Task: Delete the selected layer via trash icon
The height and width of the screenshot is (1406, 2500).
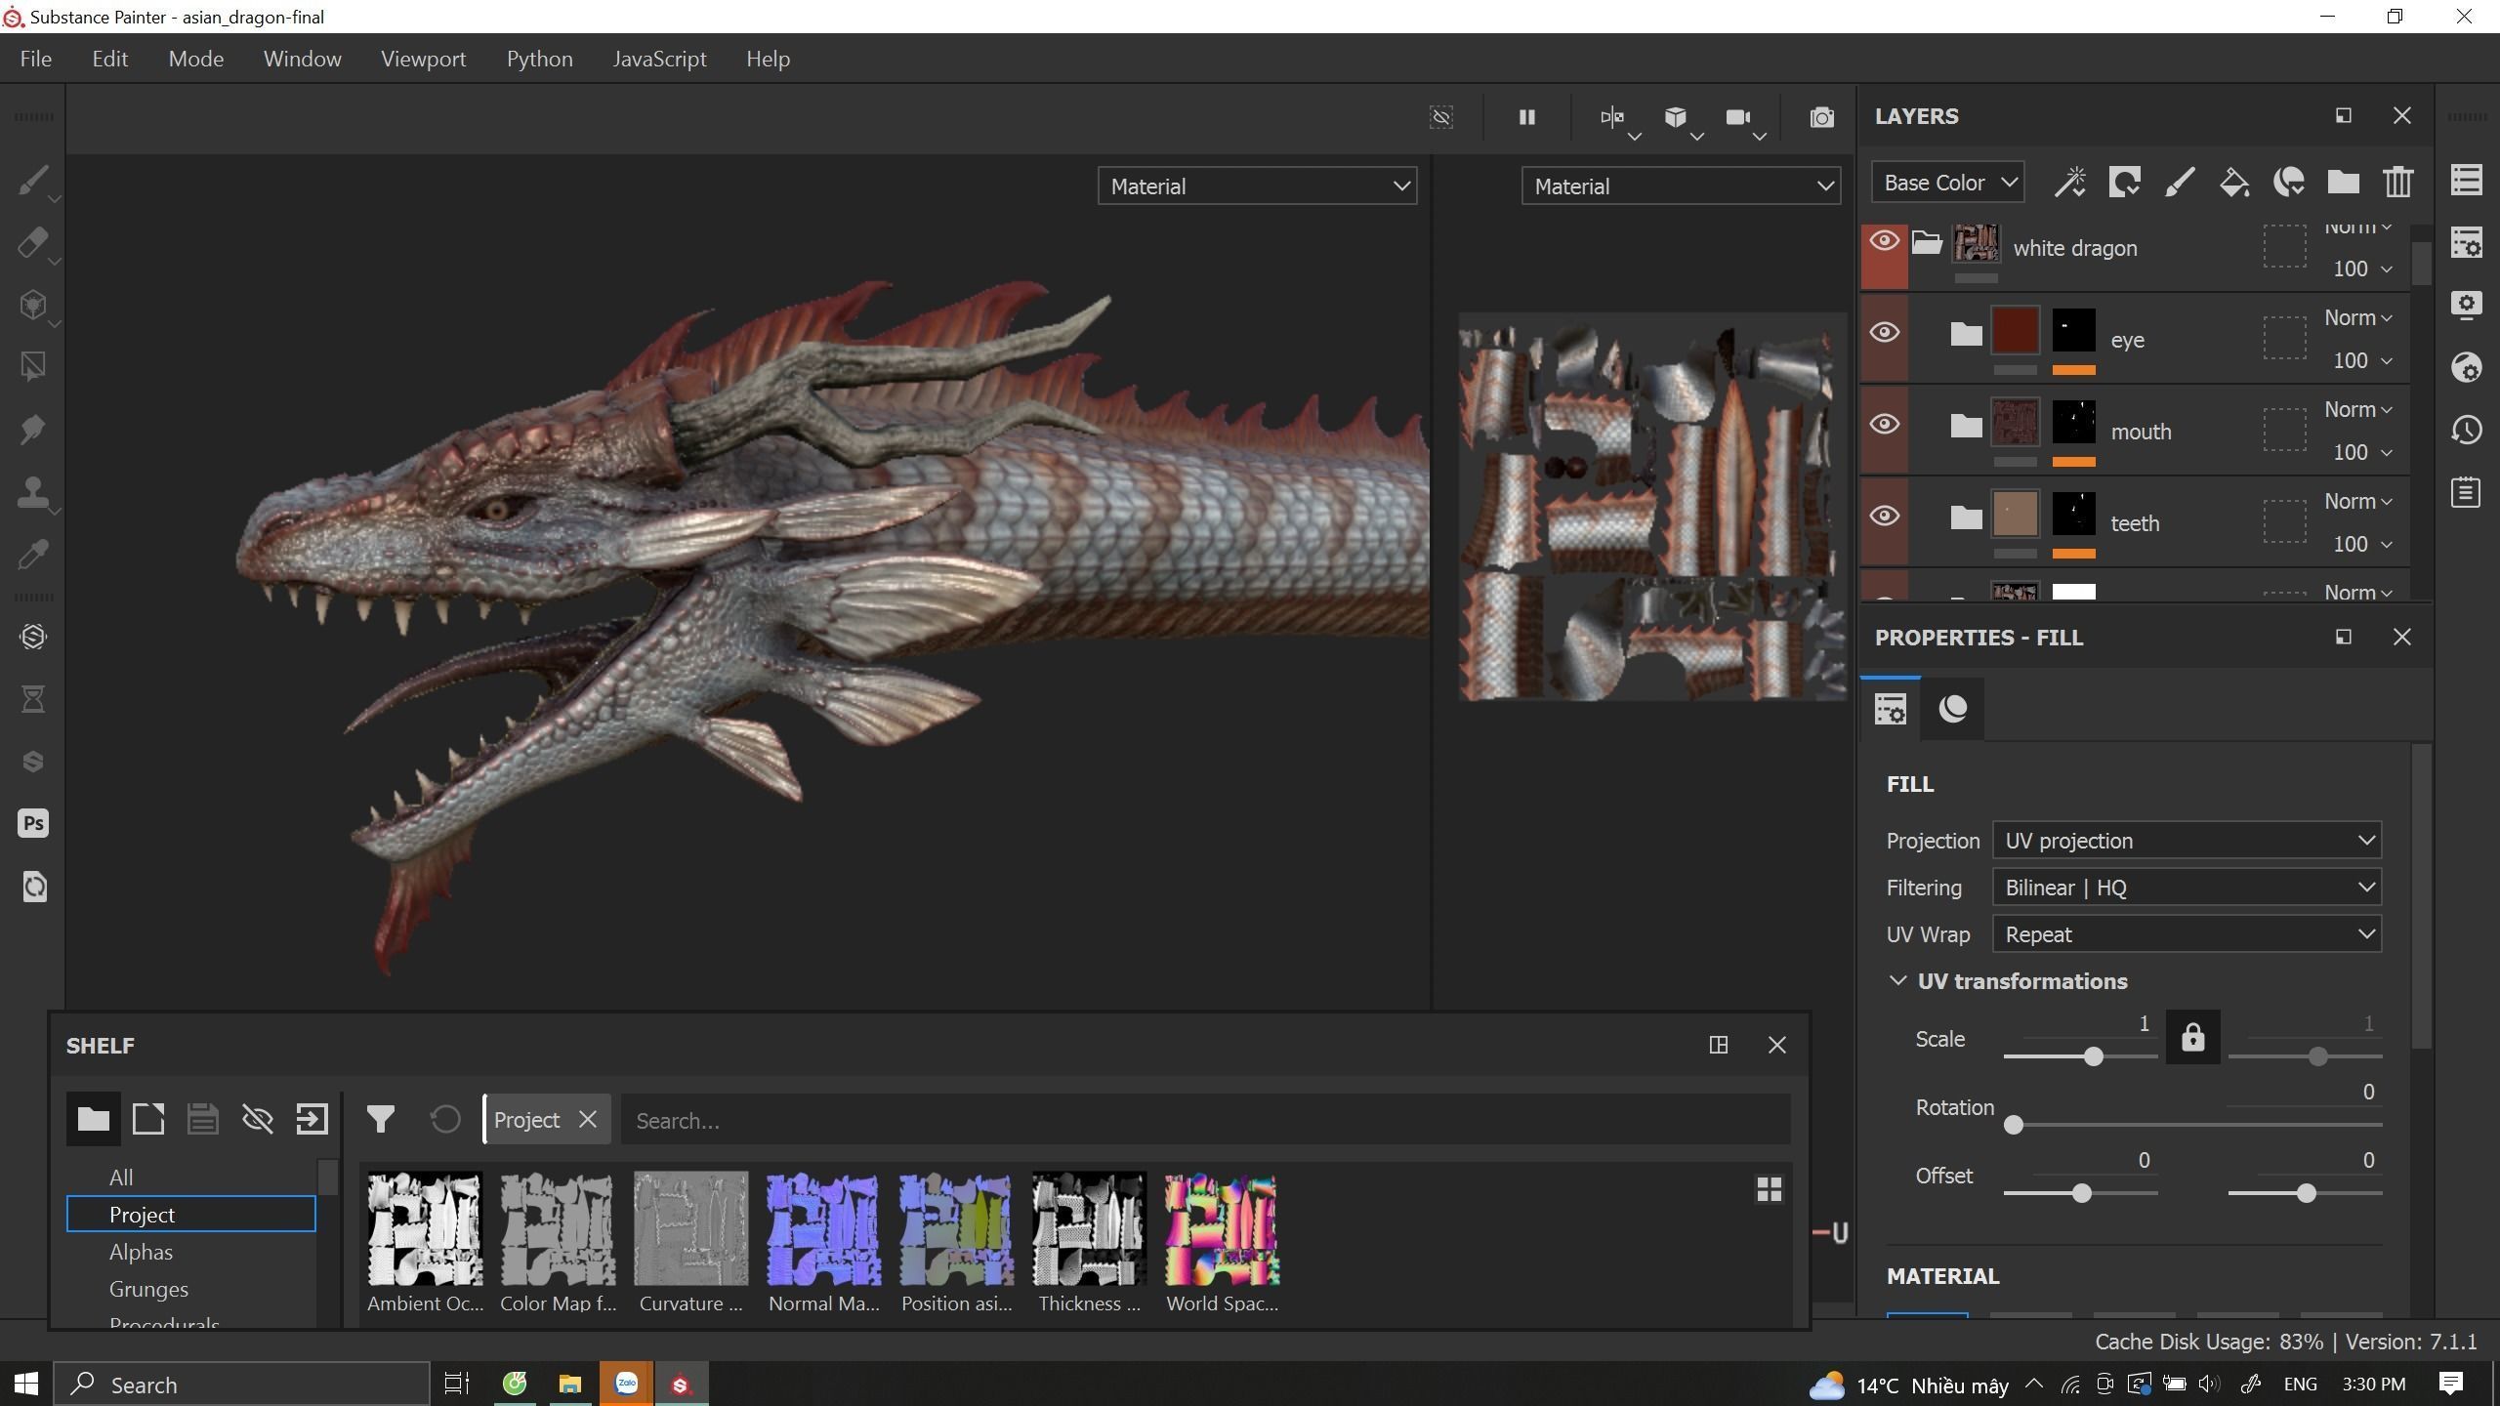Action: [x=2398, y=183]
